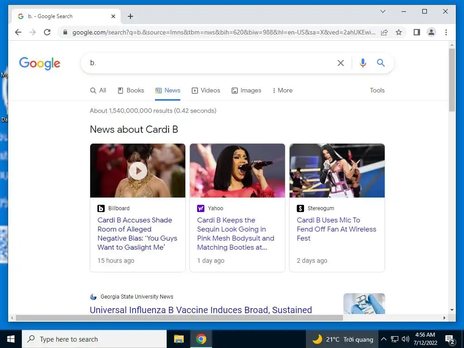Open 'Cardi B Keeps the Sequin Look' article

coord(236,233)
